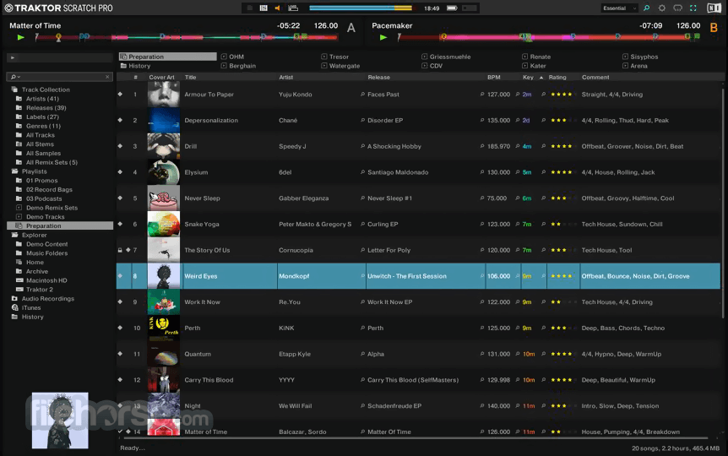Click cue marker 2 on Pacemaker stripe
Viewport: 728px width, 456px height.
tap(444, 36)
